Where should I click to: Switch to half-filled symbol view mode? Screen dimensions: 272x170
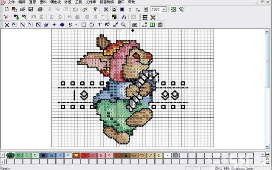[x=114, y=9]
